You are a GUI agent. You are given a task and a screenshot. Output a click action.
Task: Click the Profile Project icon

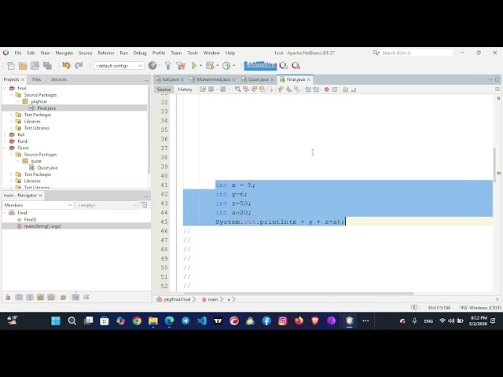click(226, 66)
